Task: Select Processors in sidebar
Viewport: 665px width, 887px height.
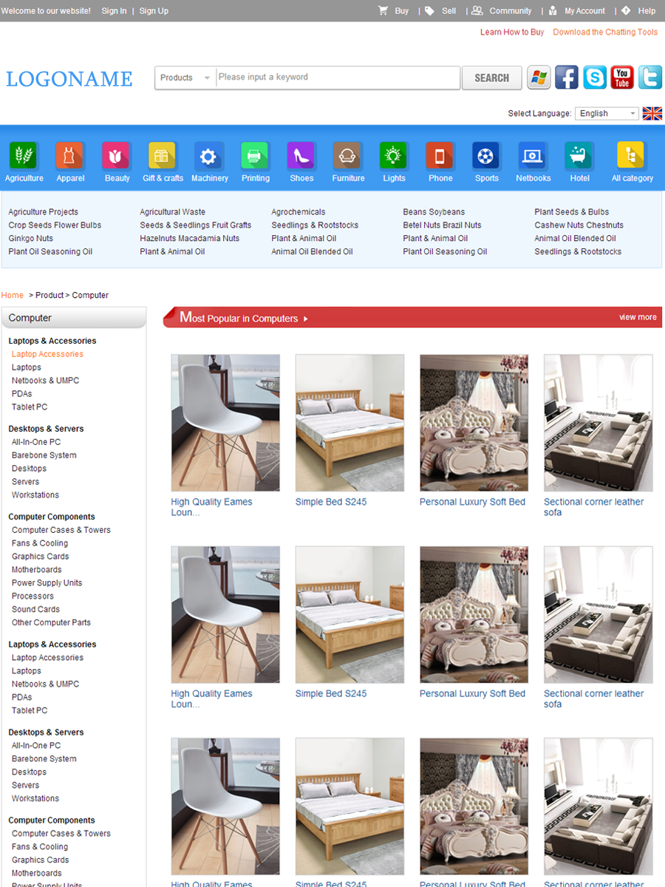Action: coord(33,597)
